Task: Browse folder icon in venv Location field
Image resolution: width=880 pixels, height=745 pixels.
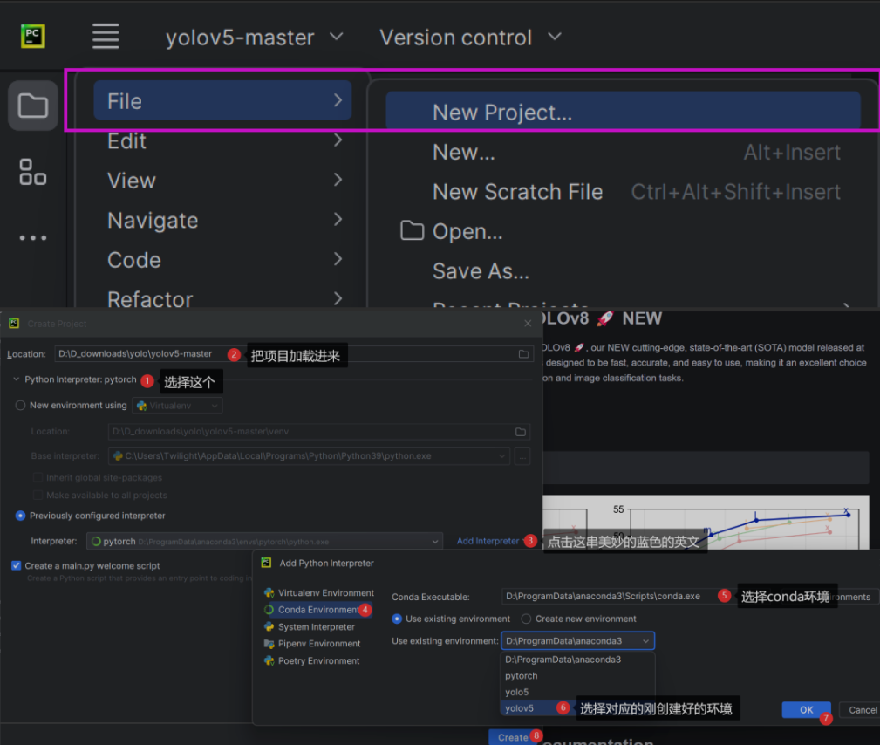Action: click(x=521, y=431)
